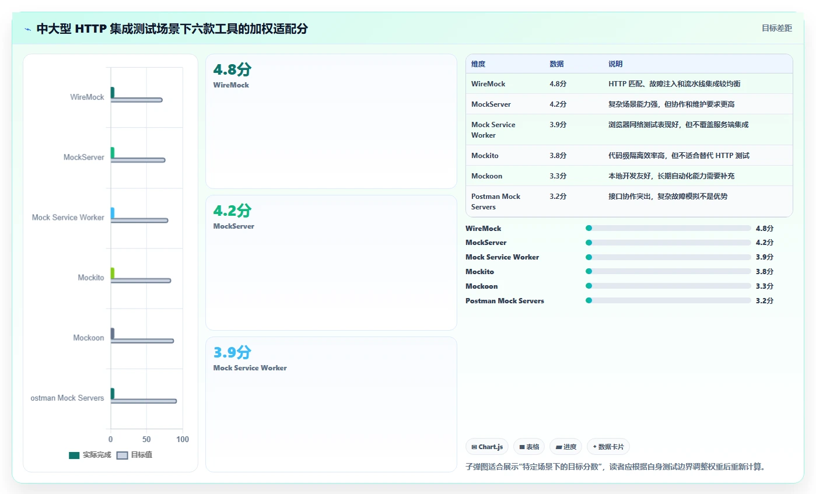Click the 4.8分 value beside the WireMock progress bar
This screenshot has height=494, width=816.
(x=764, y=229)
